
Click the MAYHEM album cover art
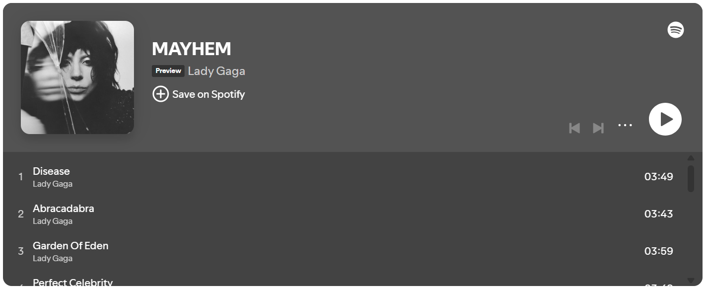tap(77, 77)
